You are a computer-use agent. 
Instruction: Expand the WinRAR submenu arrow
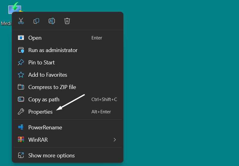(115, 140)
